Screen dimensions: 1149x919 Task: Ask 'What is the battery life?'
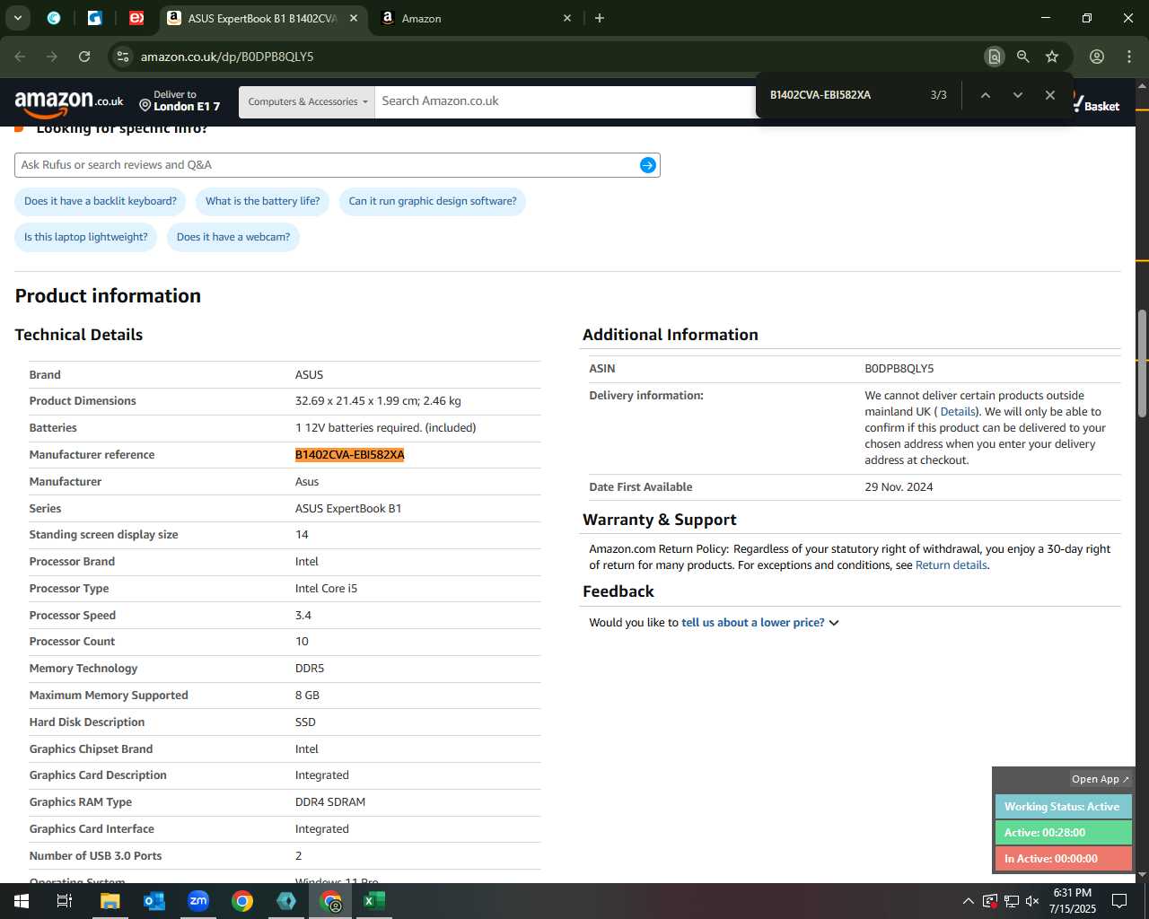point(262,201)
